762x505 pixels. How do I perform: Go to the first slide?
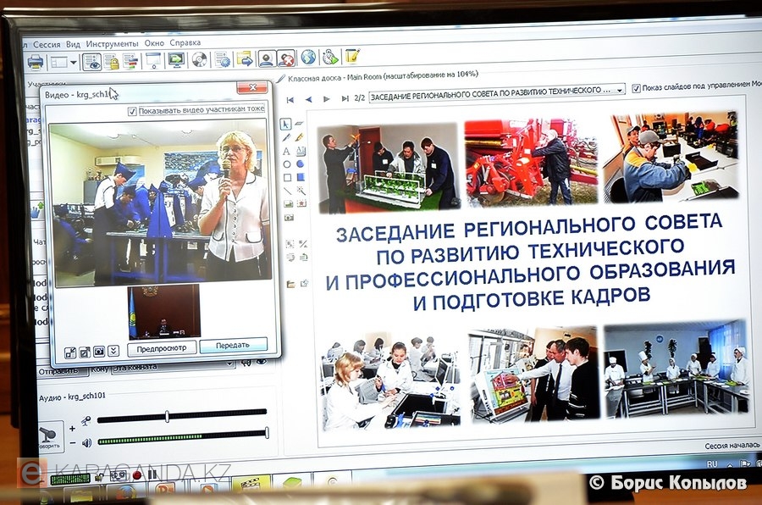[x=290, y=99]
